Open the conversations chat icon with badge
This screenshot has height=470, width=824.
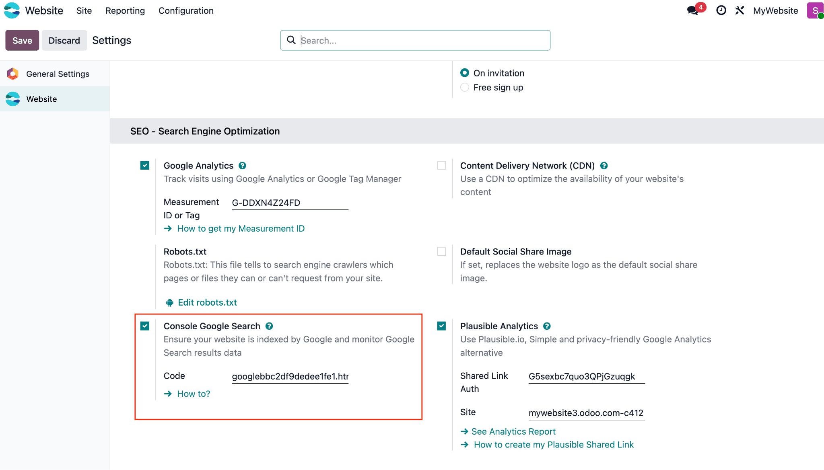pos(694,10)
